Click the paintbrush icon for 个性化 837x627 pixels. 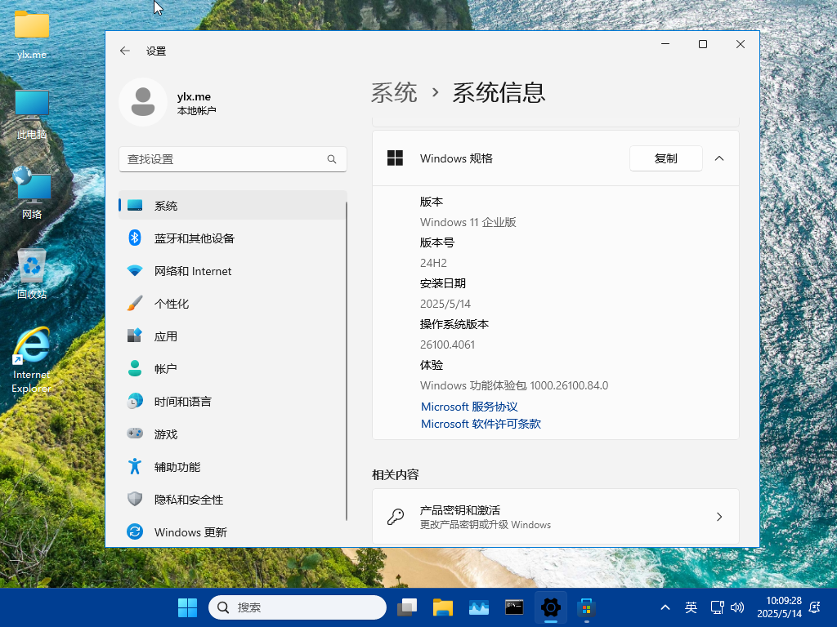(x=135, y=304)
